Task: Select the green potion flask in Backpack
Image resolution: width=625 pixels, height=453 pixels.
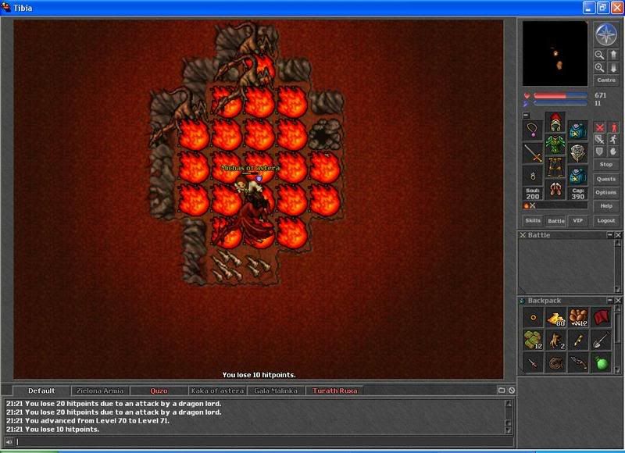Action: click(x=601, y=363)
